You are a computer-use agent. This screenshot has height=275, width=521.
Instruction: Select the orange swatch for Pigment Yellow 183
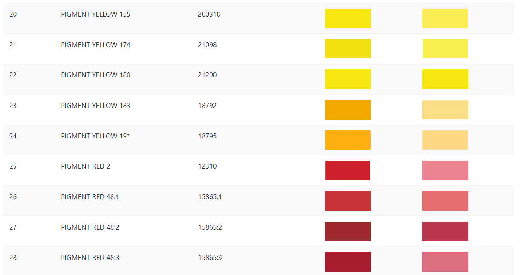(x=348, y=109)
